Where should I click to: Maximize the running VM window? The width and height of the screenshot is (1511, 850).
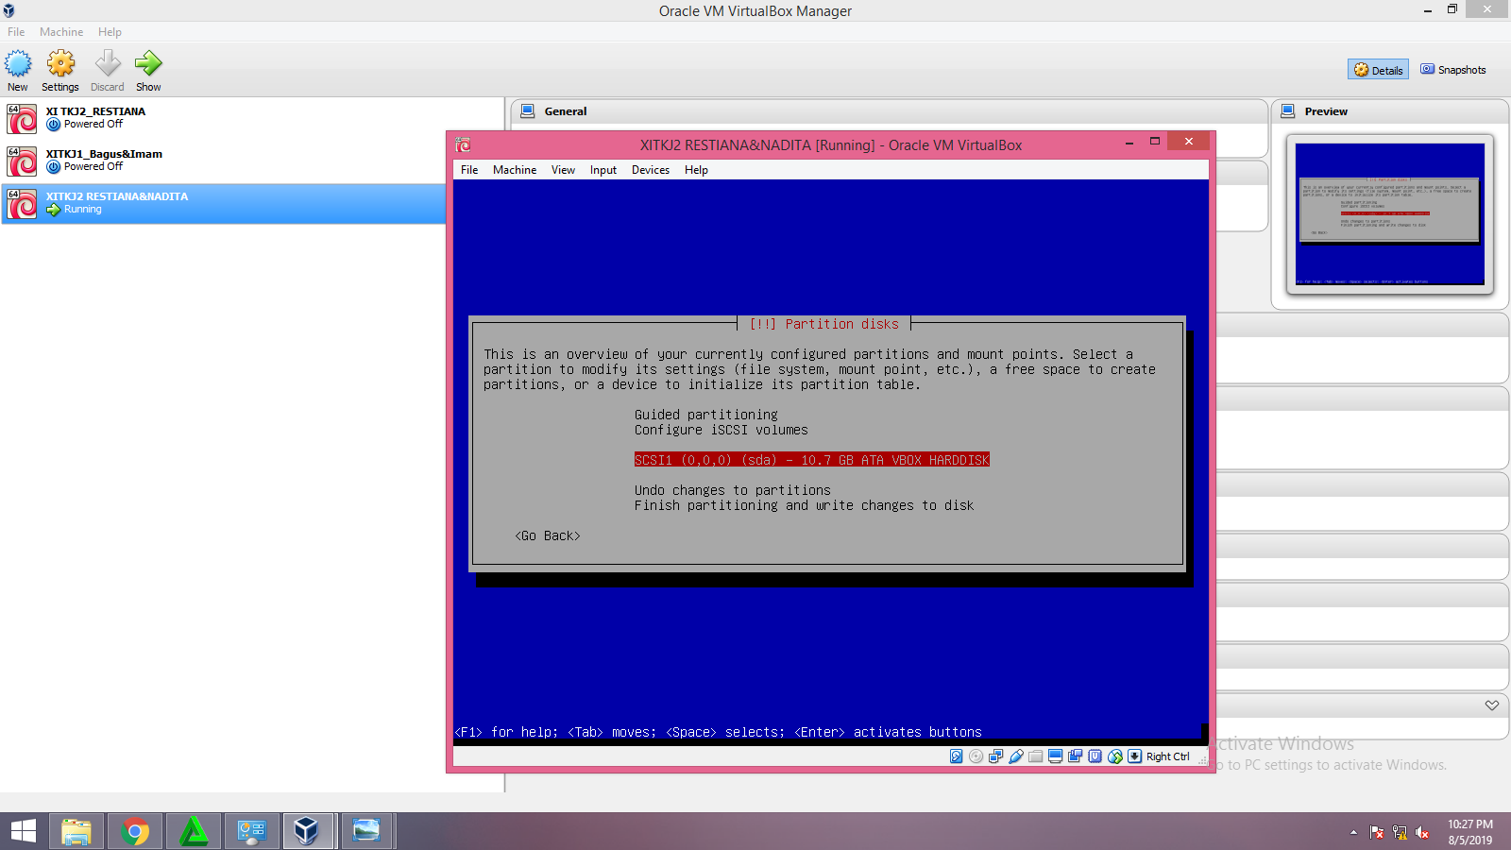[1154, 142]
